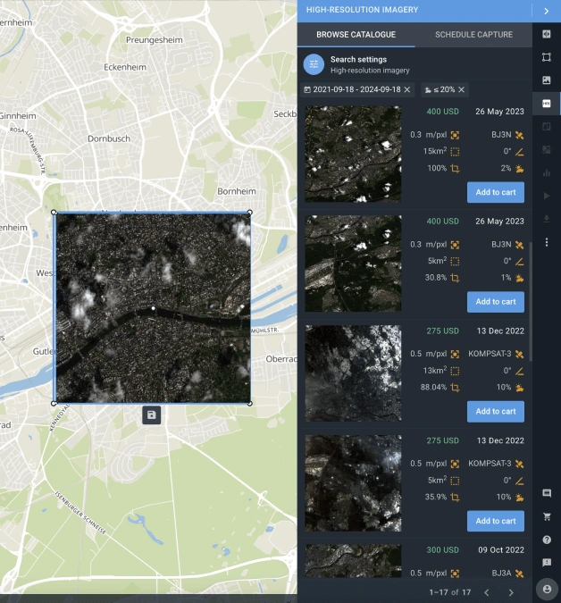Click the save icon below map overlay
This screenshot has width=561, height=603.
click(152, 415)
